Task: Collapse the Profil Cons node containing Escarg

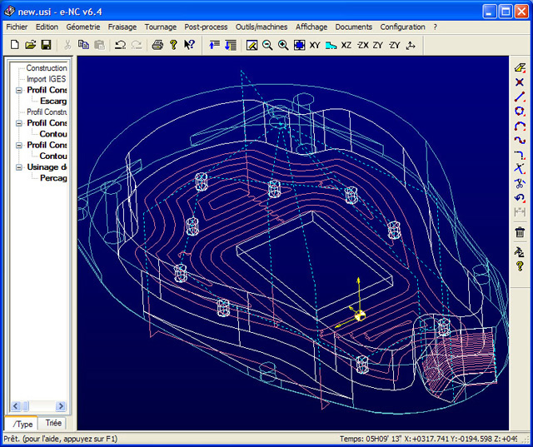Action: (19, 91)
